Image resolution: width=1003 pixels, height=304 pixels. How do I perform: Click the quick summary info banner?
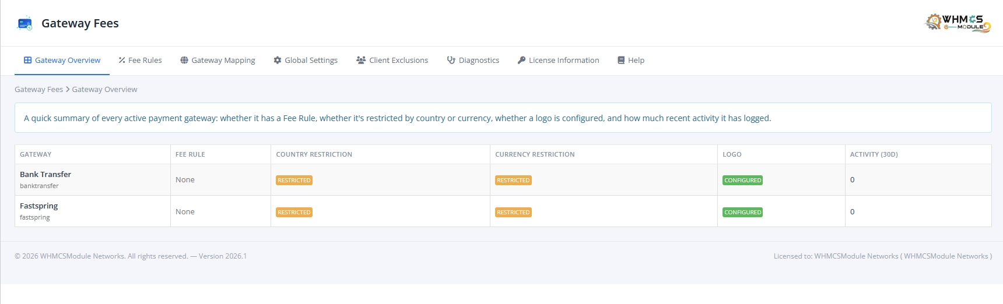503,118
